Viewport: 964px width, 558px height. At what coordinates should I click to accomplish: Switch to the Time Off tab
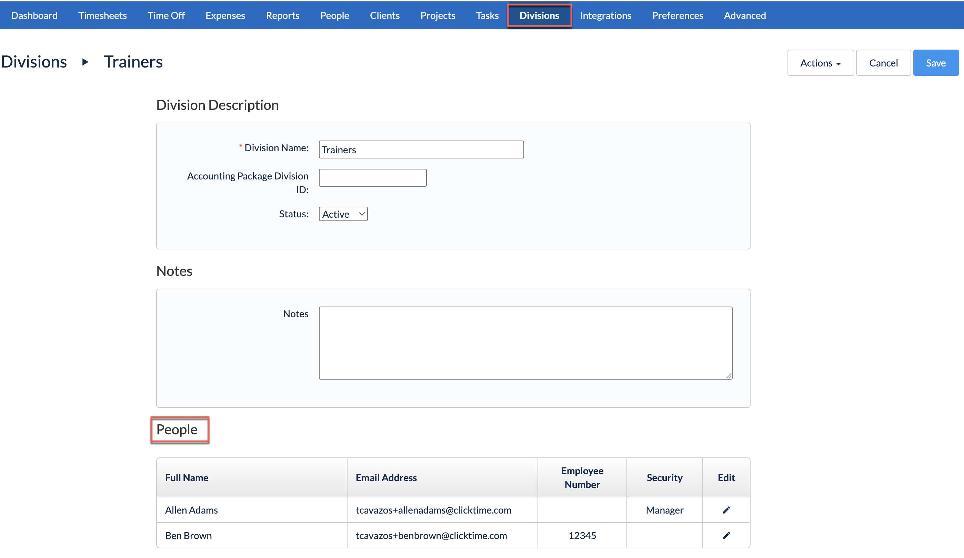point(166,15)
